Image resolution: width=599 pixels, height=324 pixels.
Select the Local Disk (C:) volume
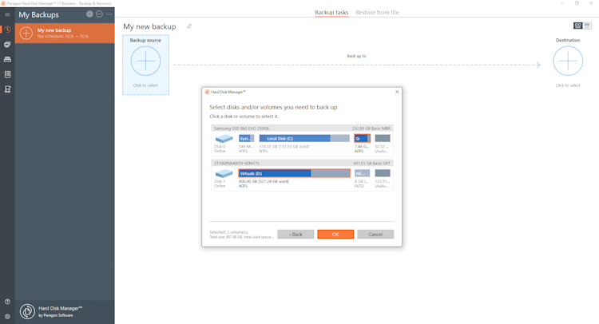pyautogui.click(x=304, y=139)
